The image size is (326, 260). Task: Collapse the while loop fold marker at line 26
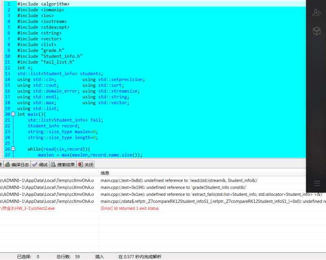click(x=13, y=149)
